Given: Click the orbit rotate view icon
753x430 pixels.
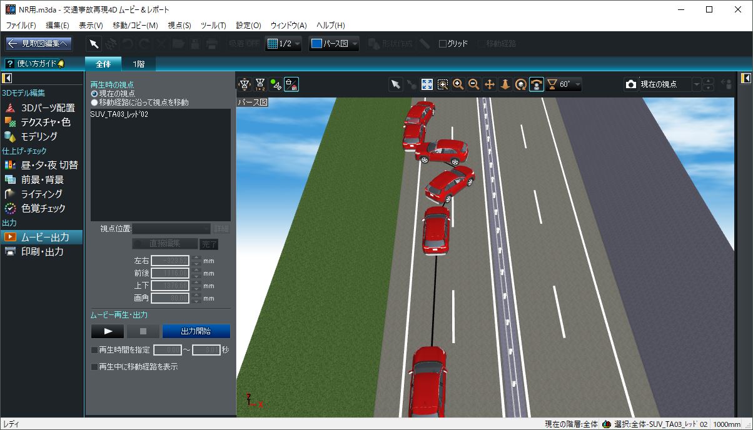Looking at the screenshot, I should pos(520,84).
